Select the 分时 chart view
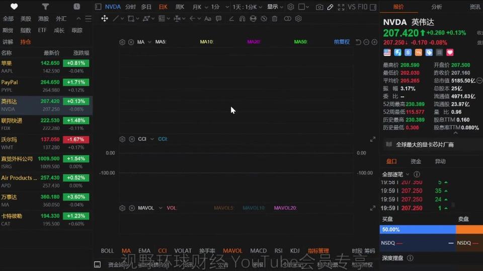This screenshot has height=271, width=483. pos(130,7)
